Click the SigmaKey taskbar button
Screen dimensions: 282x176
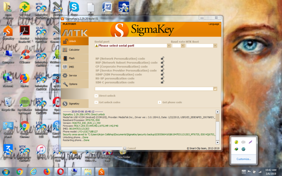pos(101,172)
